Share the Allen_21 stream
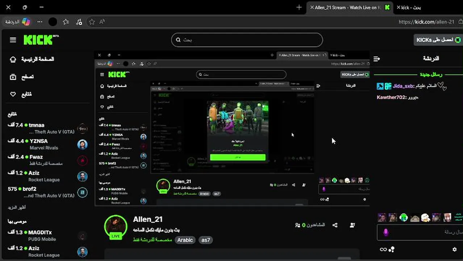The height and width of the screenshot is (261, 463). pos(335,225)
